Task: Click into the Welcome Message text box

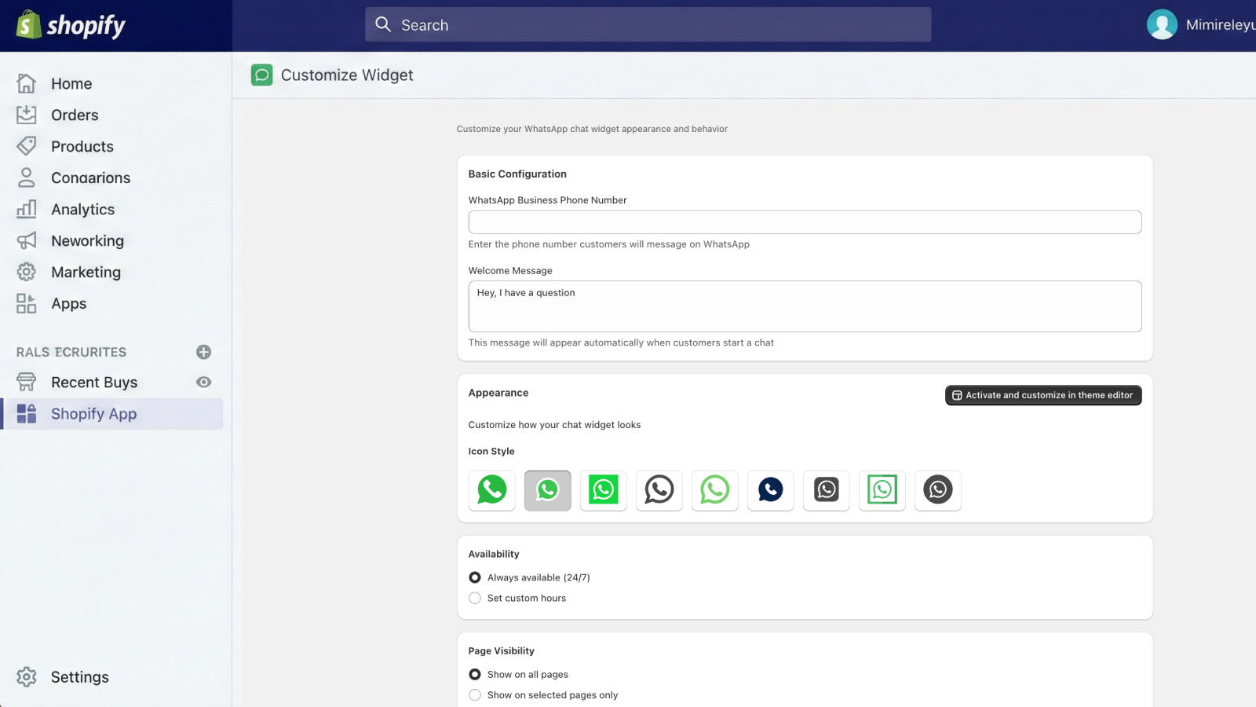Action: [x=805, y=306]
